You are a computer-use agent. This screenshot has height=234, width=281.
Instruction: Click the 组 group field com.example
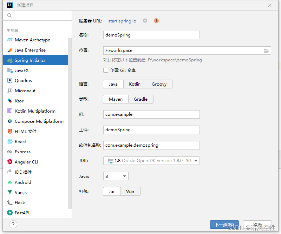pyautogui.click(x=151, y=114)
